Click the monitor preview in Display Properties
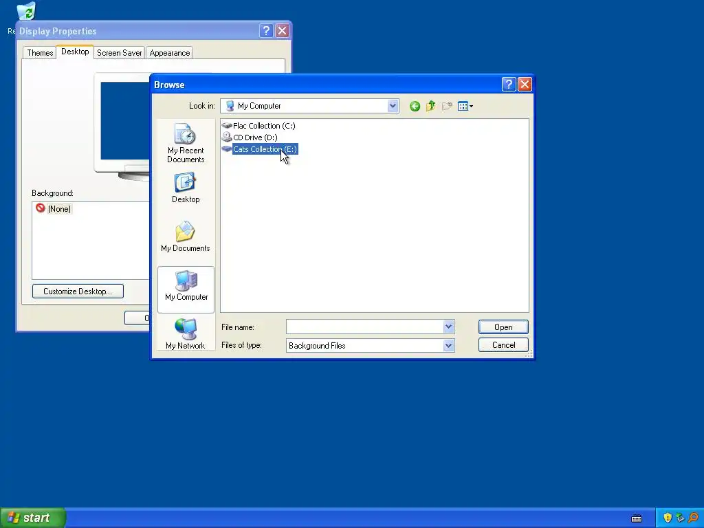Viewport: 704px width, 528px height. point(122,126)
